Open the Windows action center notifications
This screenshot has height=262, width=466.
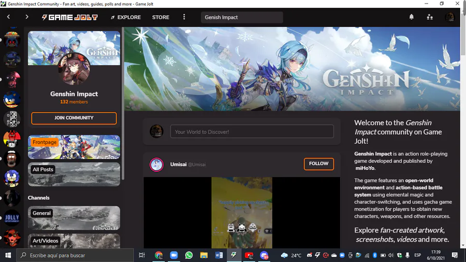pos(455,255)
